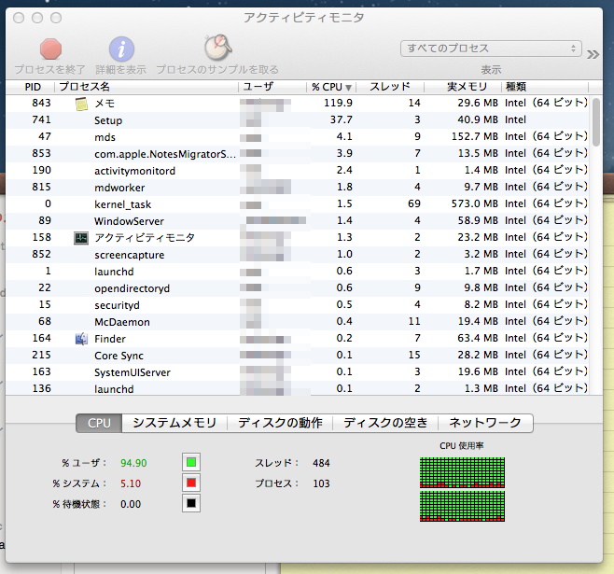Click the Sample Process magnifier icon
This screenshot has height=574, width=614.
click(217, 47)
